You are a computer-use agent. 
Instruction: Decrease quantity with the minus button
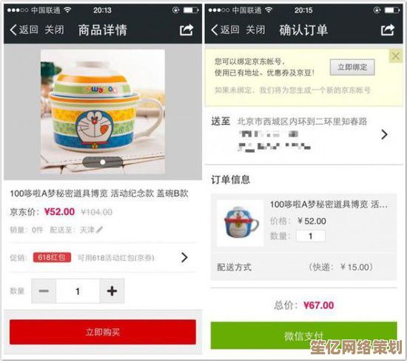click(x=44, y=291)
